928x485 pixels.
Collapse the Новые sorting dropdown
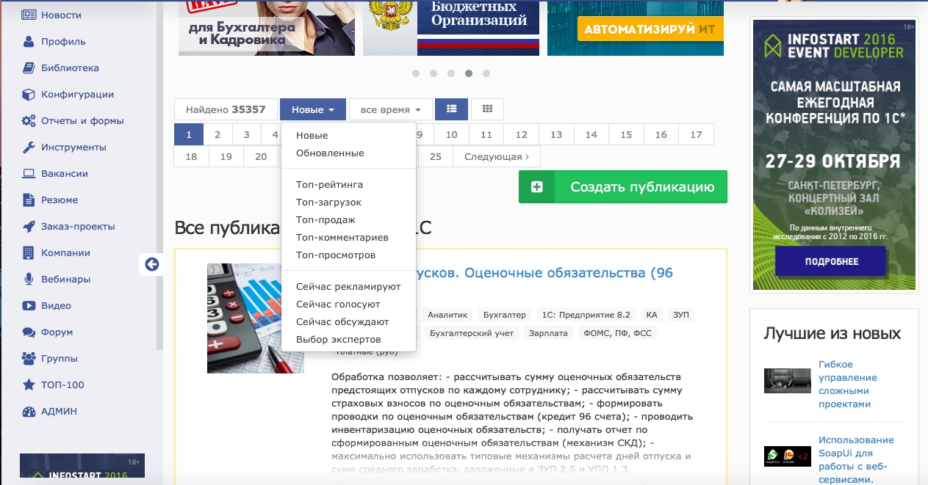pos(313,109)
